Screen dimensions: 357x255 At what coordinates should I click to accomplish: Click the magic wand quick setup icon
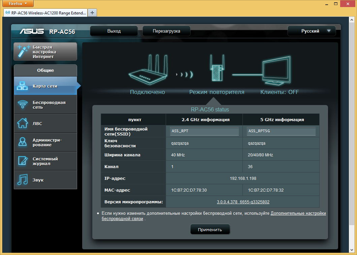tap(24, 51)
